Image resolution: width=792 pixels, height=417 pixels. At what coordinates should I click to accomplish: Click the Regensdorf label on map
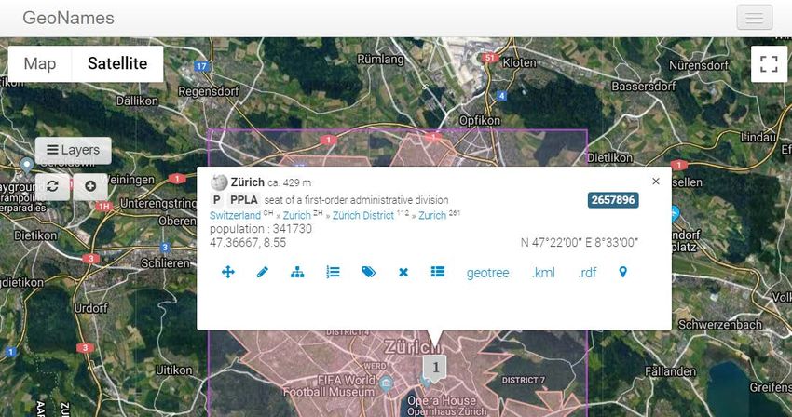pos(208,91)
